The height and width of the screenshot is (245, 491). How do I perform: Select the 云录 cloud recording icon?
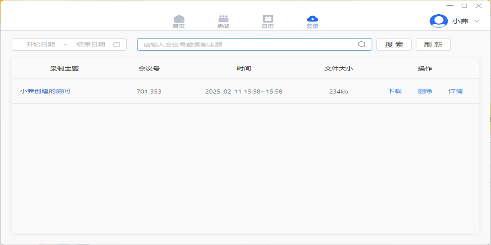tap(312, 19)
